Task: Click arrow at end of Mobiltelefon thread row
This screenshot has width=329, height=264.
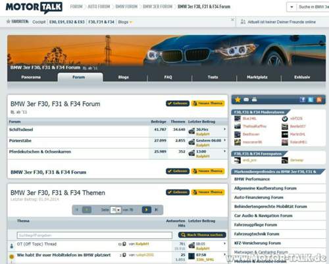Action: click(x=225, y=254)
